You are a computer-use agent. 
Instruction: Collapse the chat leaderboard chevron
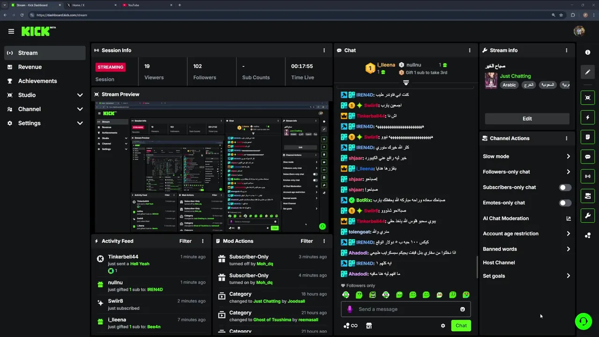406,83
